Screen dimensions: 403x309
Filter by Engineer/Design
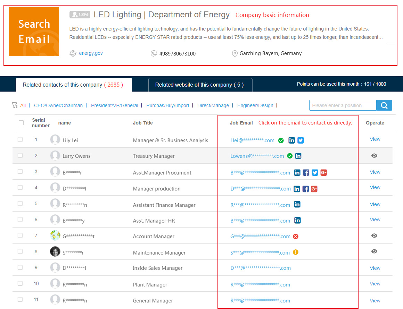coord(255,105)
